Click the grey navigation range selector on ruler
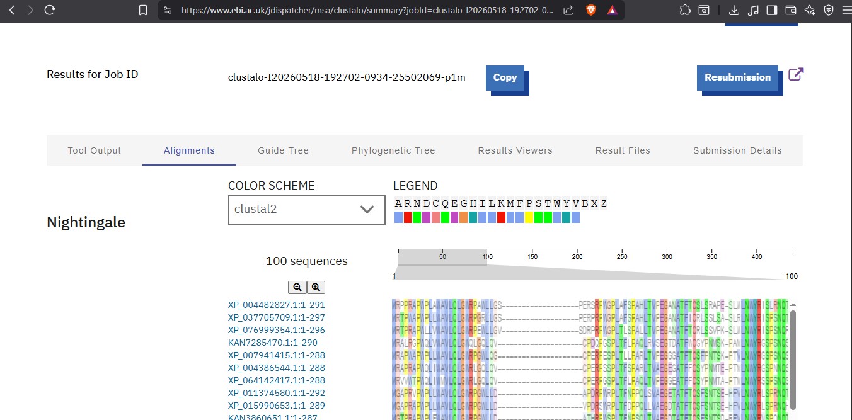The image size is (852, 420). (442, 257)
